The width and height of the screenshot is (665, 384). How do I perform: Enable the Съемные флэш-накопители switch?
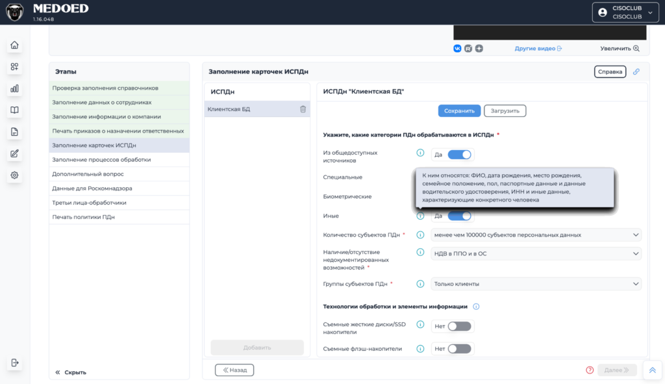tap(460, 349)
